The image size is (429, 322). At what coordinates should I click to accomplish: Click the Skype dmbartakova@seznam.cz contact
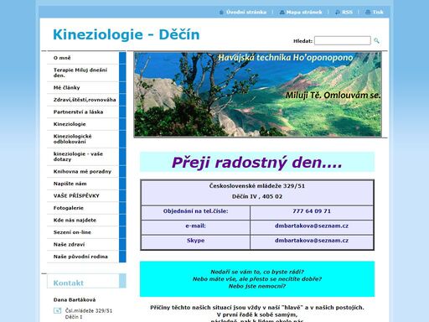coord(312,241)
